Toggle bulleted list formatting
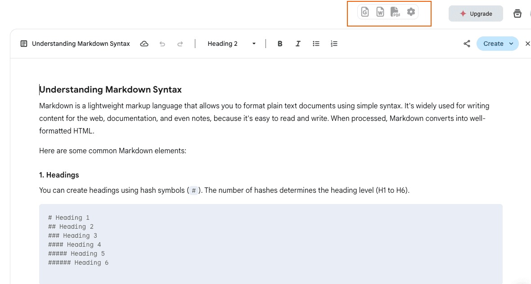Image resolution: width=531 pixels, height=284 pixels. coord(316,44)
